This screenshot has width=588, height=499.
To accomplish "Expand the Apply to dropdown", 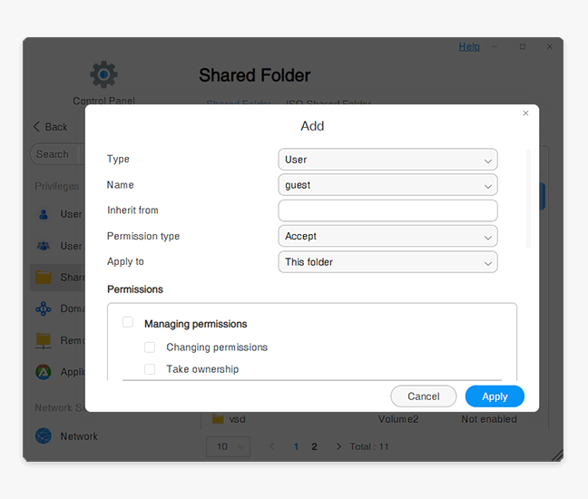I will coord(387,262).
